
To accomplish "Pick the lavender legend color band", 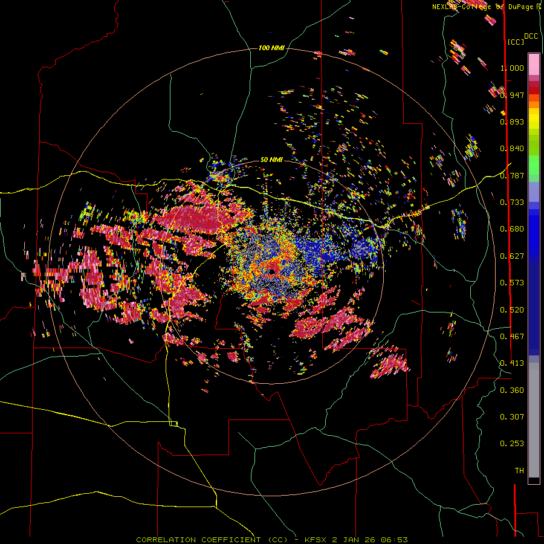I will 534,192.
